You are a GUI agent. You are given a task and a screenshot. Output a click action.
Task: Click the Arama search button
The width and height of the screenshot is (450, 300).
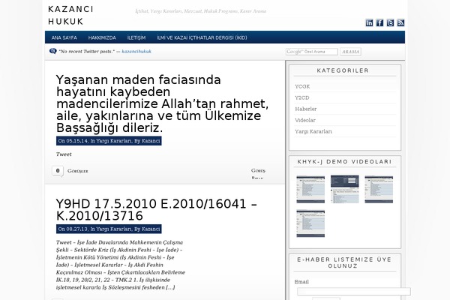click(x=351, y=52)
